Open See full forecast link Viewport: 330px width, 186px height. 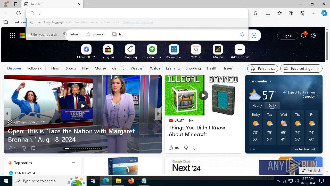[304, 149]
